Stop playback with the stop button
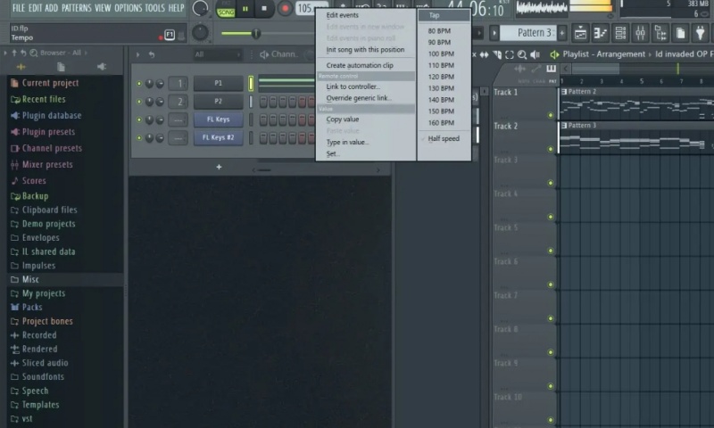 click(x=264, y=9)
